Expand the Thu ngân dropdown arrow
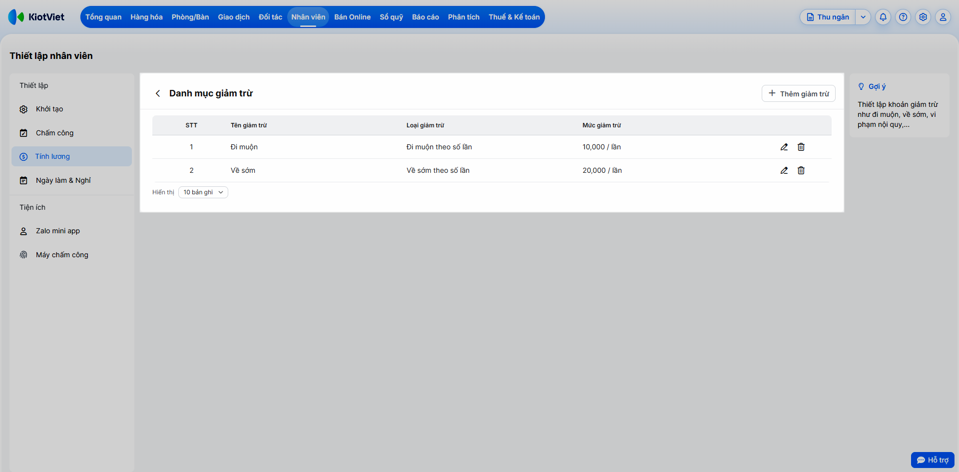 863,17
